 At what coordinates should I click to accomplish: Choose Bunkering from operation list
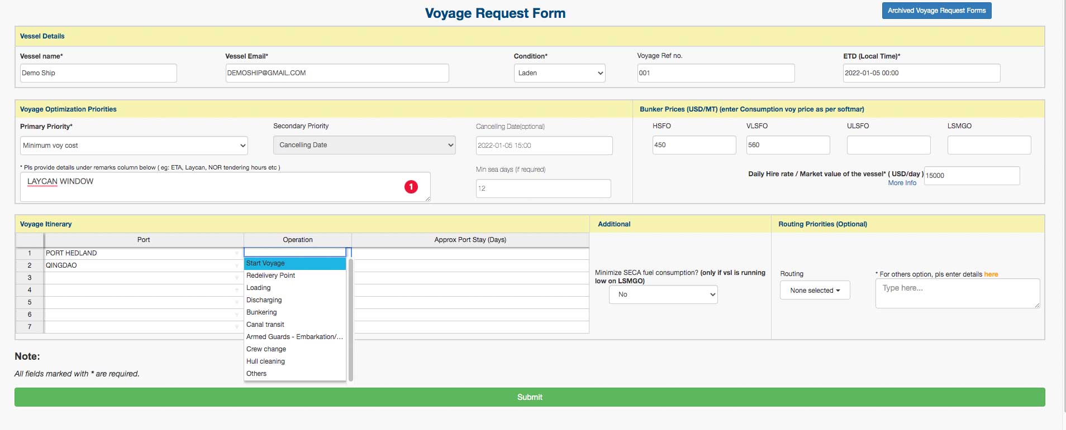coord(295,312)
